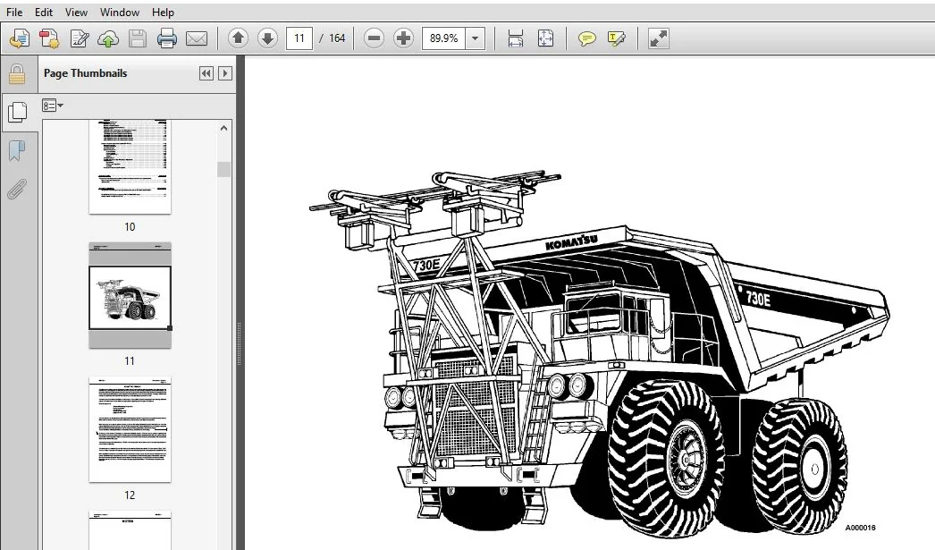935x550 pixels.
Task: Open the Help menu
Action: point(163,12)
